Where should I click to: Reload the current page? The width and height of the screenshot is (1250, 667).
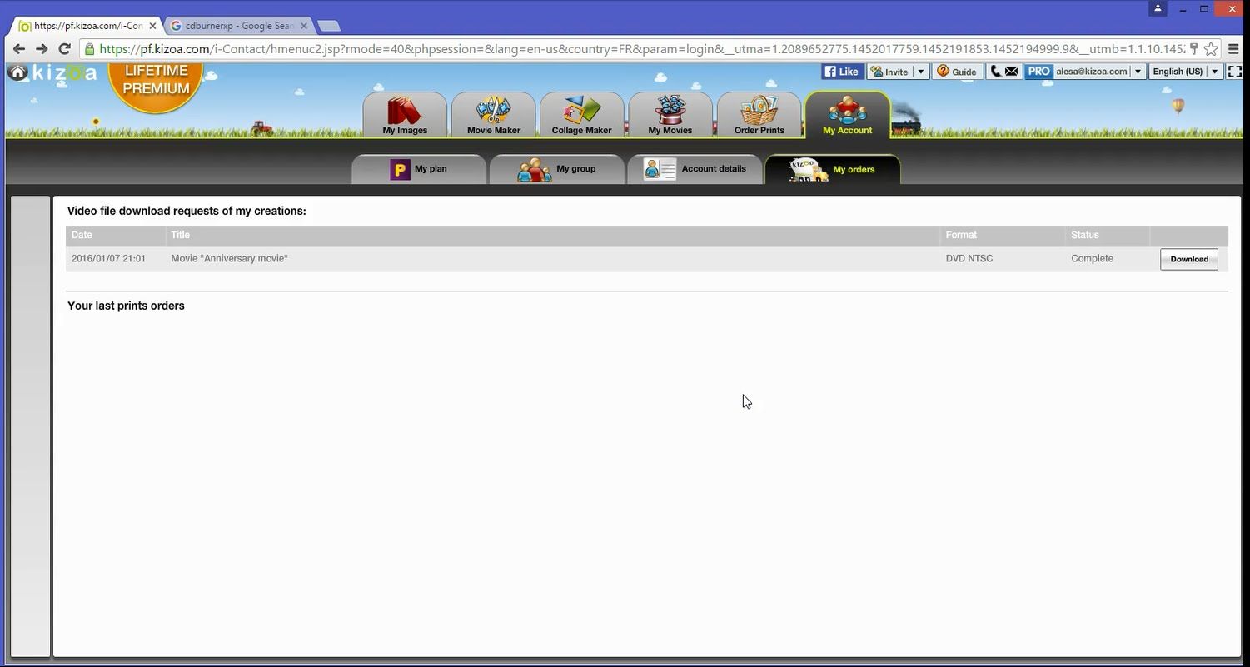click(x=64, y=49)
